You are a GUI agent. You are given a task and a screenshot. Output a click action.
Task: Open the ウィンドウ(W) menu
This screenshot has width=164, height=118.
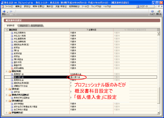[x=96, y=6]
